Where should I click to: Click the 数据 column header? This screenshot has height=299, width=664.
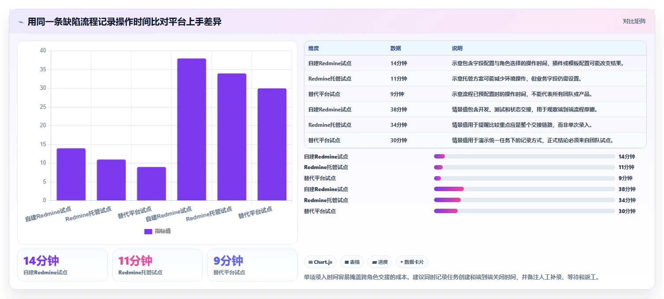(x=396, y=48)
